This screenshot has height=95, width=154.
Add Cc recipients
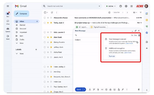[x=132, y=35]
